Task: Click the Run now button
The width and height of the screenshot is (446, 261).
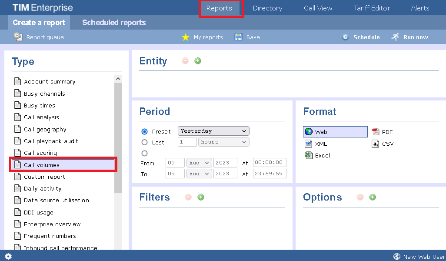Action: [x=410, y=37]
